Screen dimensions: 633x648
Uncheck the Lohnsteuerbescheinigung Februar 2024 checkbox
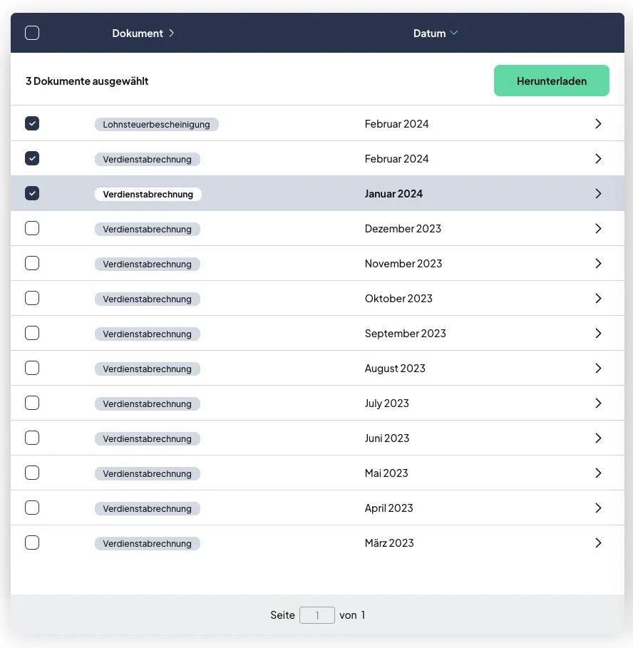point(32,124)
